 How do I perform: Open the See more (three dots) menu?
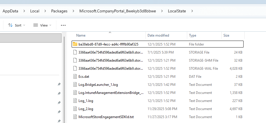[63, 25]
